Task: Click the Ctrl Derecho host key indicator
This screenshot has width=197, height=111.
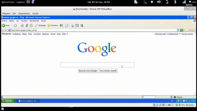Action: coord(187,105)
